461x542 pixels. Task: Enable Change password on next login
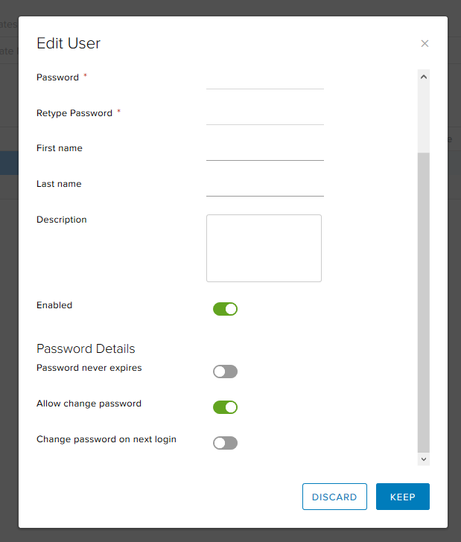[225, 443]
